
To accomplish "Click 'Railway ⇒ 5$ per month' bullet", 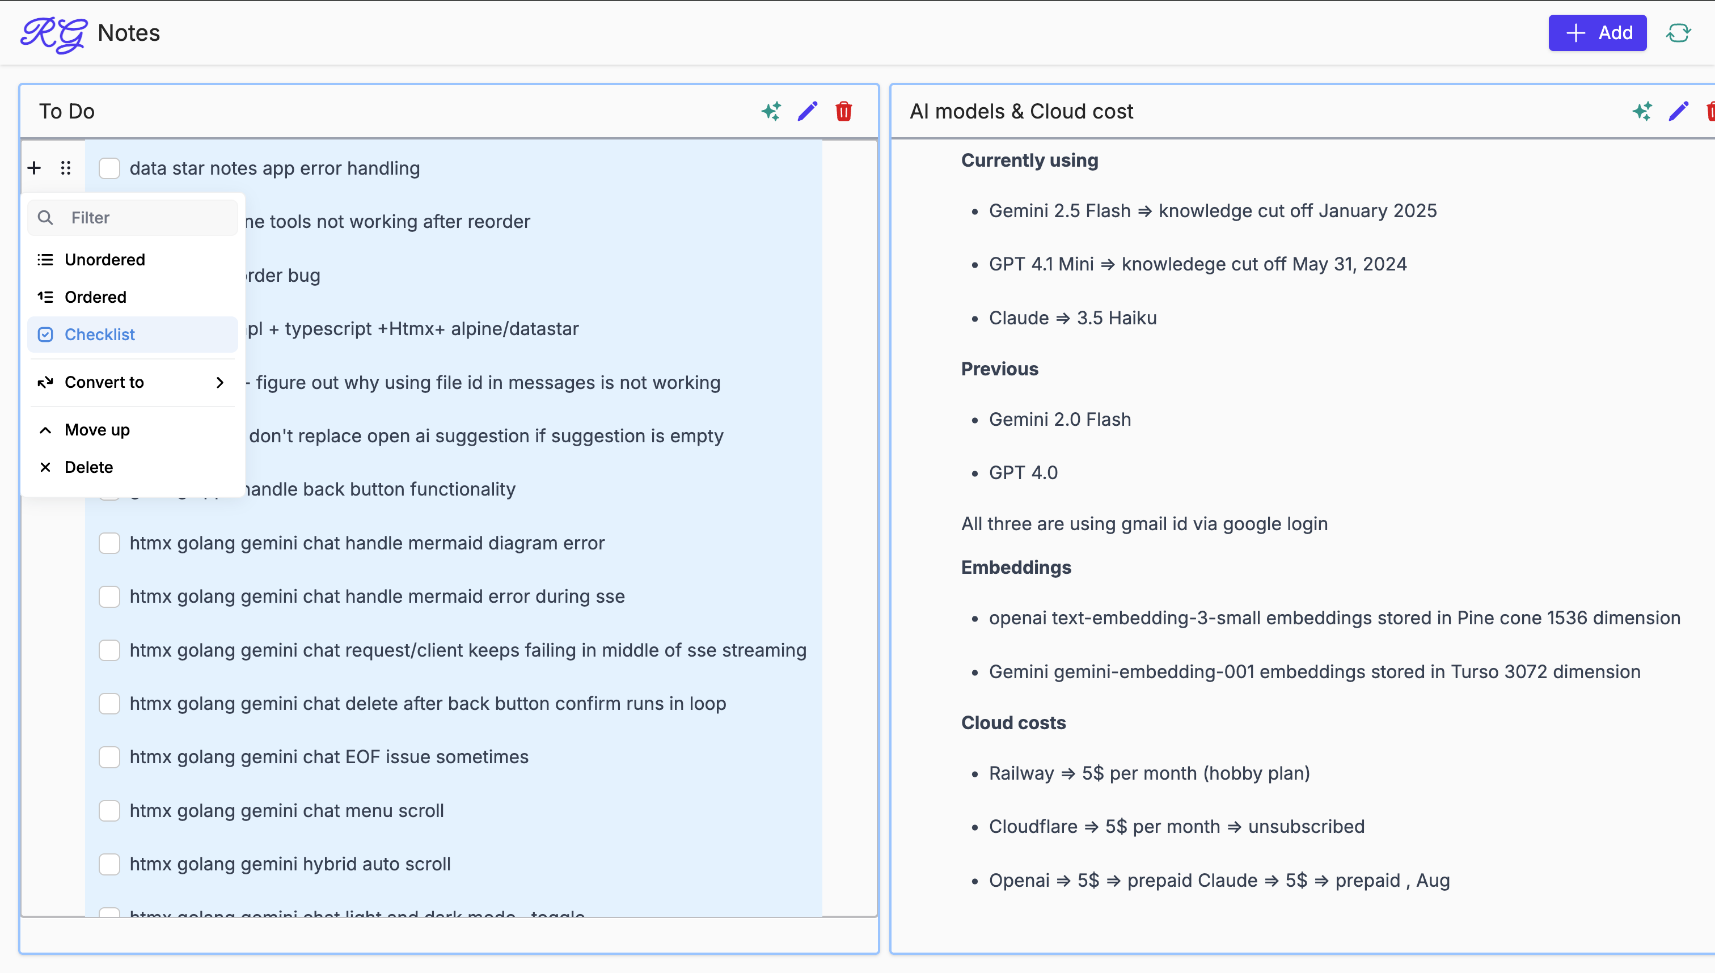I will click(1149, 773).
